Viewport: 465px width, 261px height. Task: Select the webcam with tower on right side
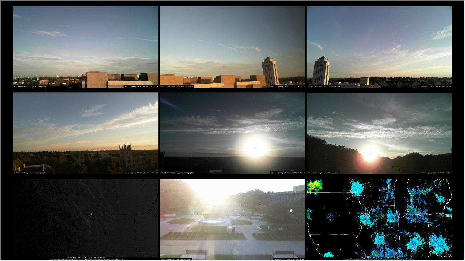click(x=232, y=47)
